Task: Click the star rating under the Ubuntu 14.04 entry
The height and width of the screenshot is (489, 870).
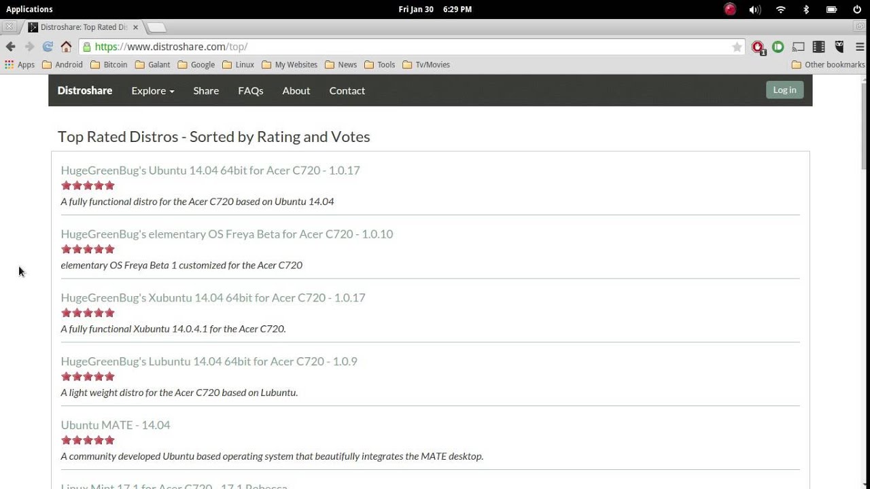Action: point(88,185)
